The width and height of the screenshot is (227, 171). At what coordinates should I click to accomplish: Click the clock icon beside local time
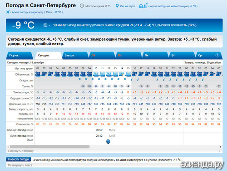click(x=82, y=6)
